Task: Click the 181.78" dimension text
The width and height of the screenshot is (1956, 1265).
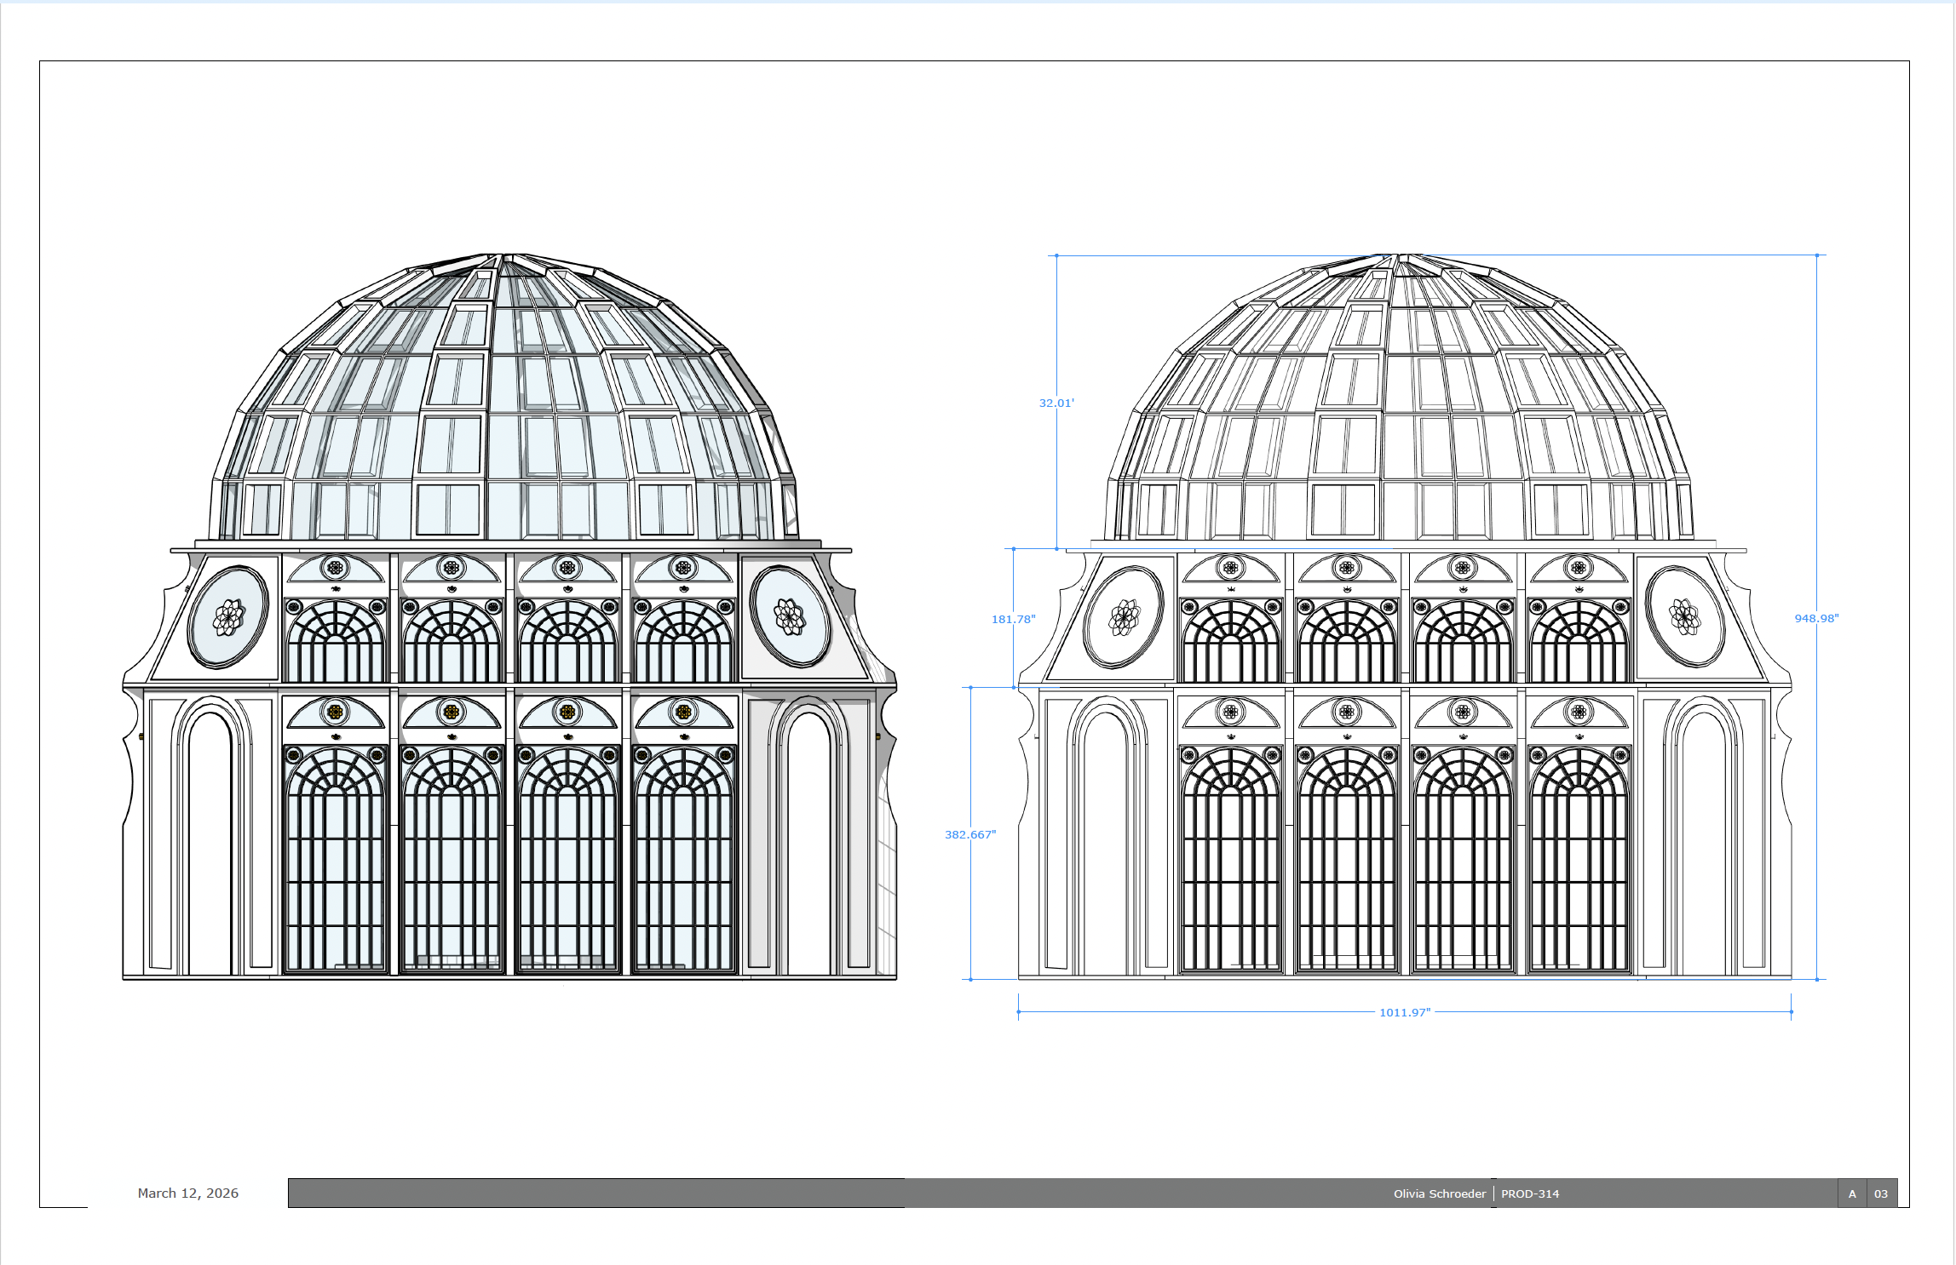Action: 1013,619
